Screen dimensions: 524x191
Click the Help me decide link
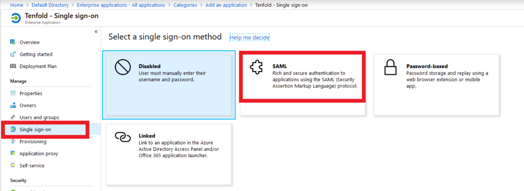tap(249, 37)
